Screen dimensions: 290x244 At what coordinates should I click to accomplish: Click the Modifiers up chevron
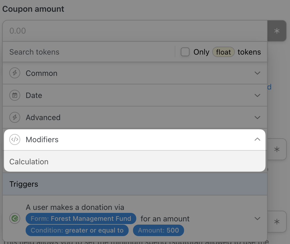coord(257,139)
